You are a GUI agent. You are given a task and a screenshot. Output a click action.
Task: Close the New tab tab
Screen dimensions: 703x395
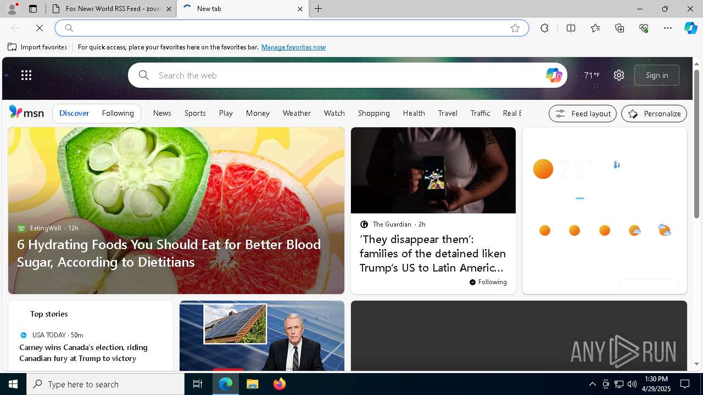pyautogui.click(x=300, y=9)
